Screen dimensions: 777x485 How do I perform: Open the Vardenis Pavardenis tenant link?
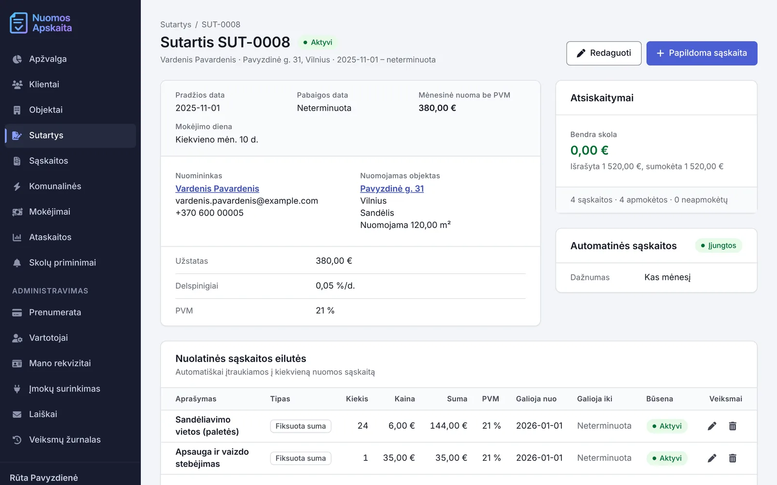point(217,189)
